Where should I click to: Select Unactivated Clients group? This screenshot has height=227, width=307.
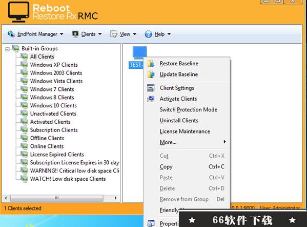tap(53, 113)
